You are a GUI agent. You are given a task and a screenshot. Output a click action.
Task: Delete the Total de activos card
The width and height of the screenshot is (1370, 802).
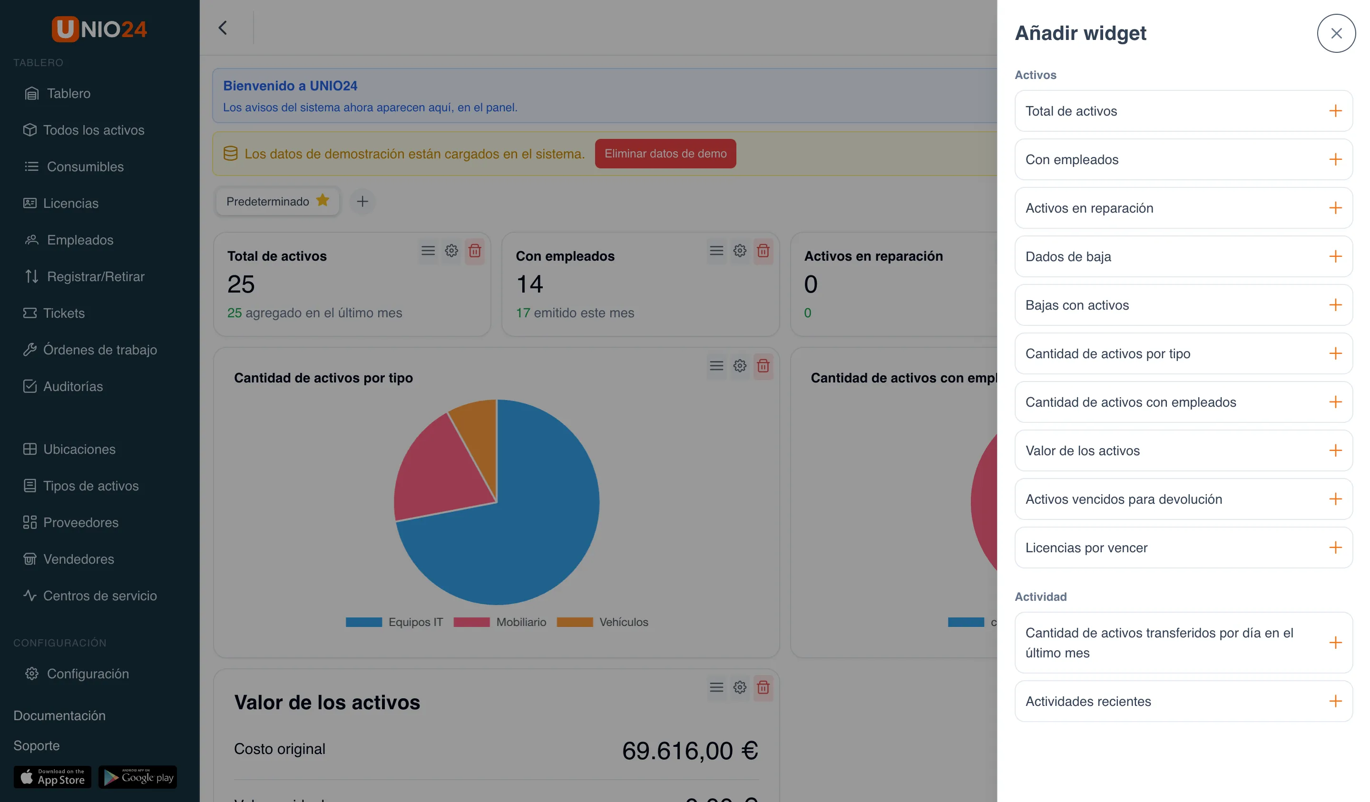click(475, 251)
